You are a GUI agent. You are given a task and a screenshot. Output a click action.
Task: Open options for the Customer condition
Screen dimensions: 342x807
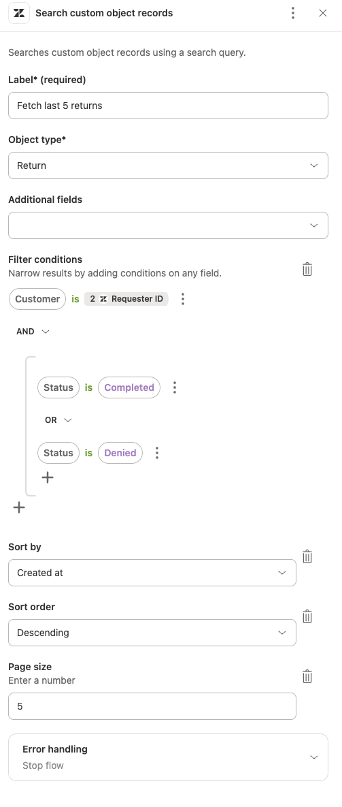click(x=183, y=299)
